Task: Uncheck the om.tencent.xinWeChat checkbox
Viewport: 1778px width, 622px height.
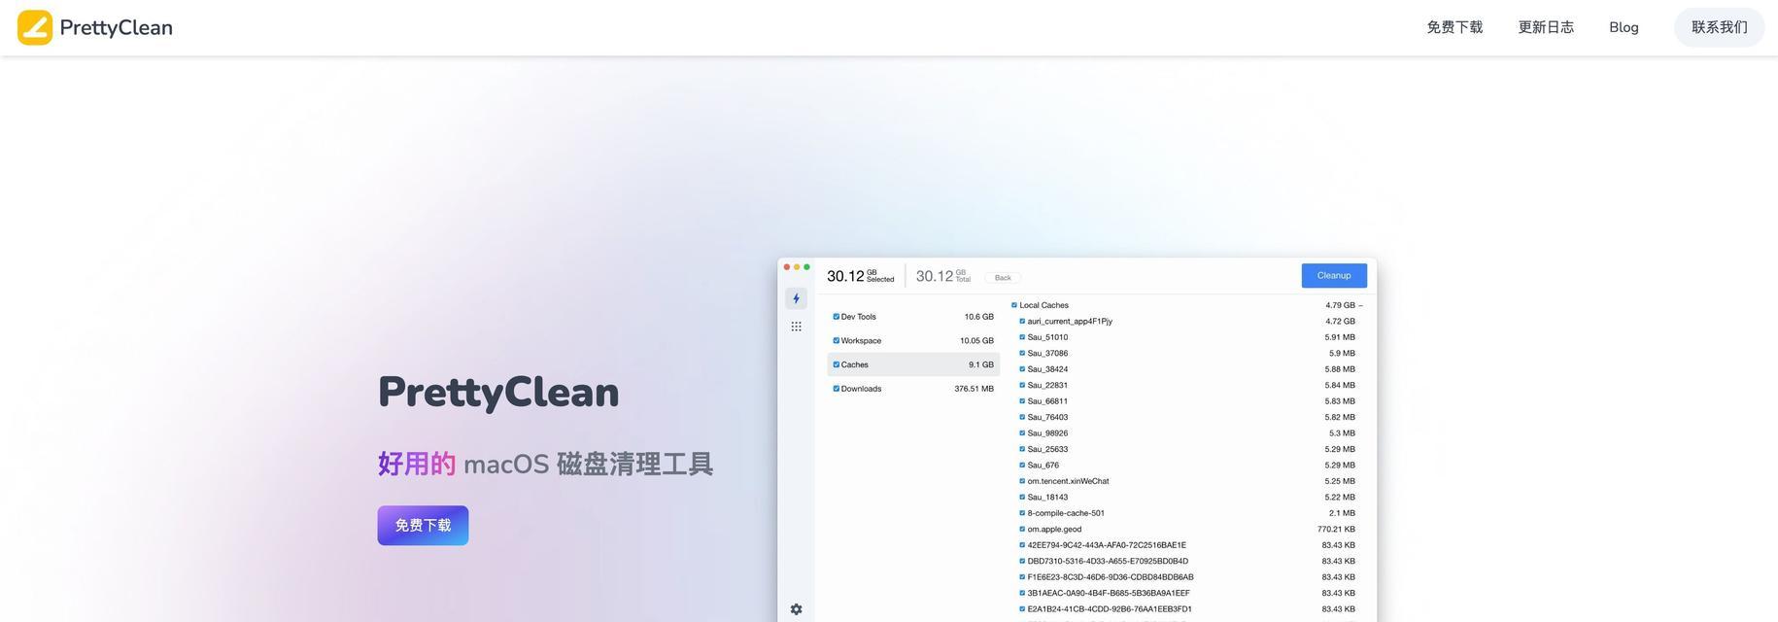Action: coord(1022,481)
